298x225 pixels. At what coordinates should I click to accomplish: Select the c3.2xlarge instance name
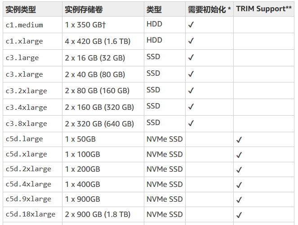pos(26,91)
